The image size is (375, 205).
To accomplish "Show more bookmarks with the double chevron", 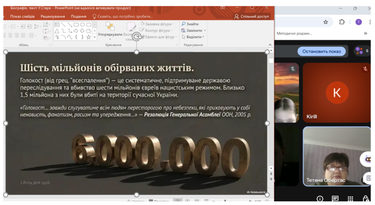I will pyautogui.click(x=366, y=34).
